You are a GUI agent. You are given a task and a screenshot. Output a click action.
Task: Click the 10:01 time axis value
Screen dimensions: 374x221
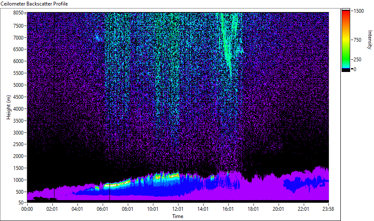coord(152,209)
